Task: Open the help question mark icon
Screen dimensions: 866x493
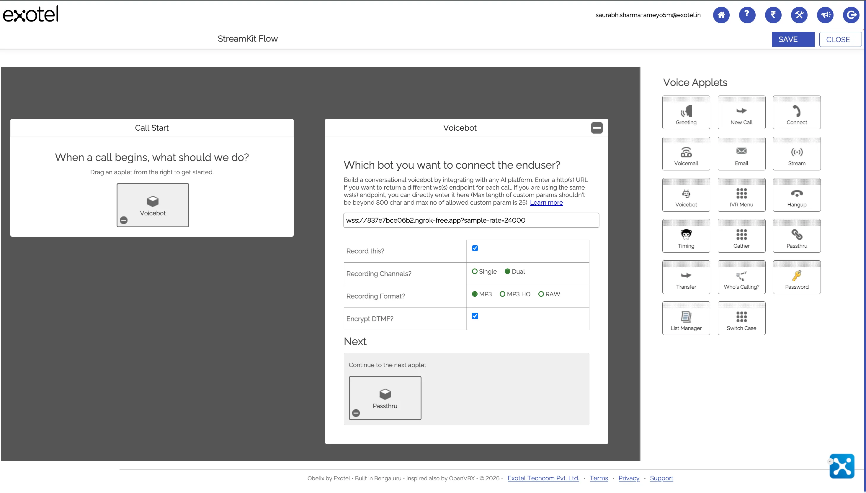Action: tap(747, 15)
